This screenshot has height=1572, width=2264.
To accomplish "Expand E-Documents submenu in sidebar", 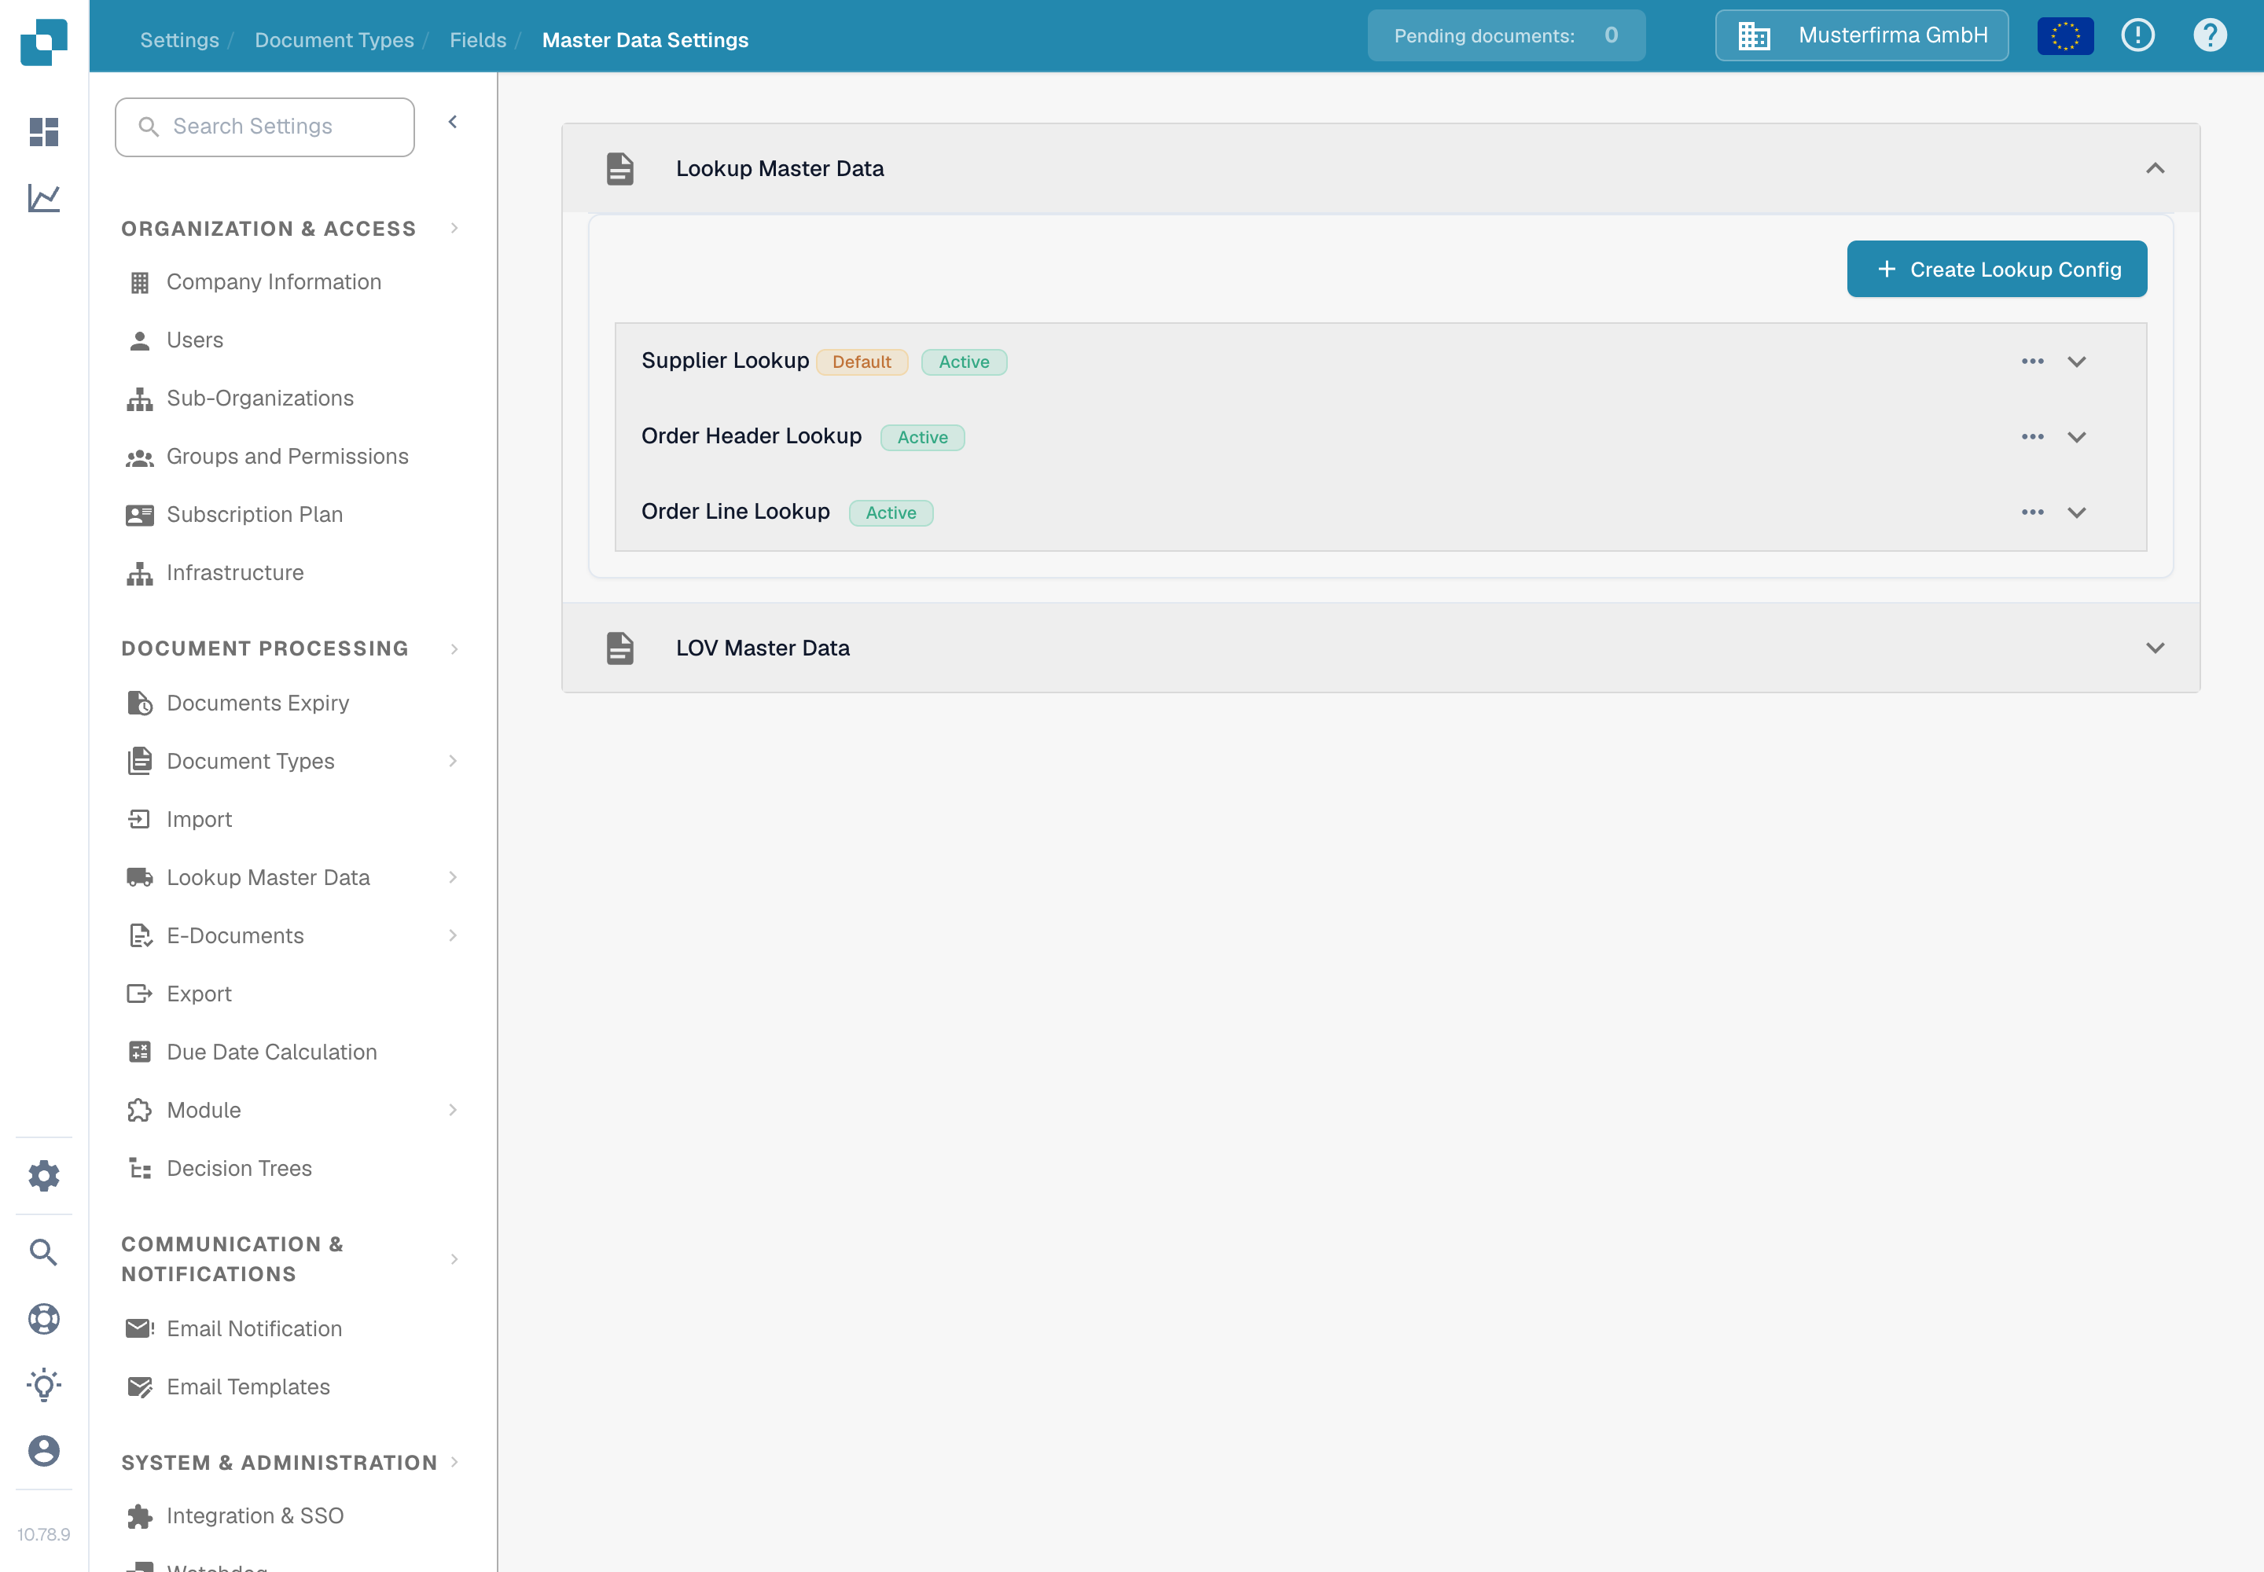I will (454, 935).
